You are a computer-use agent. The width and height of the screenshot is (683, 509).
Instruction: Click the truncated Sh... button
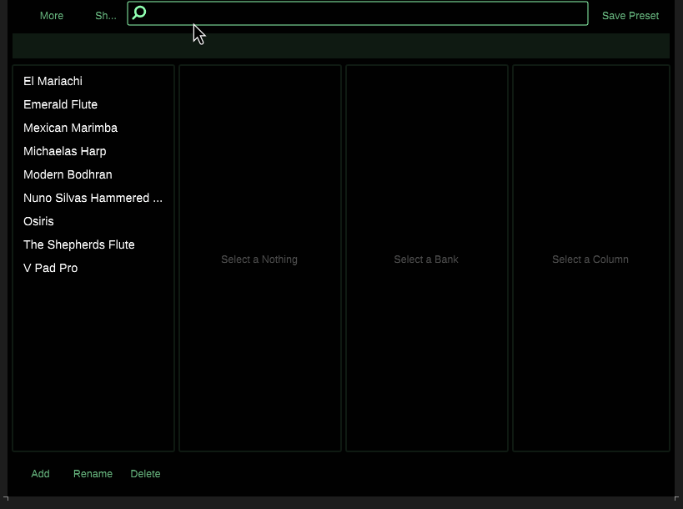105,16
